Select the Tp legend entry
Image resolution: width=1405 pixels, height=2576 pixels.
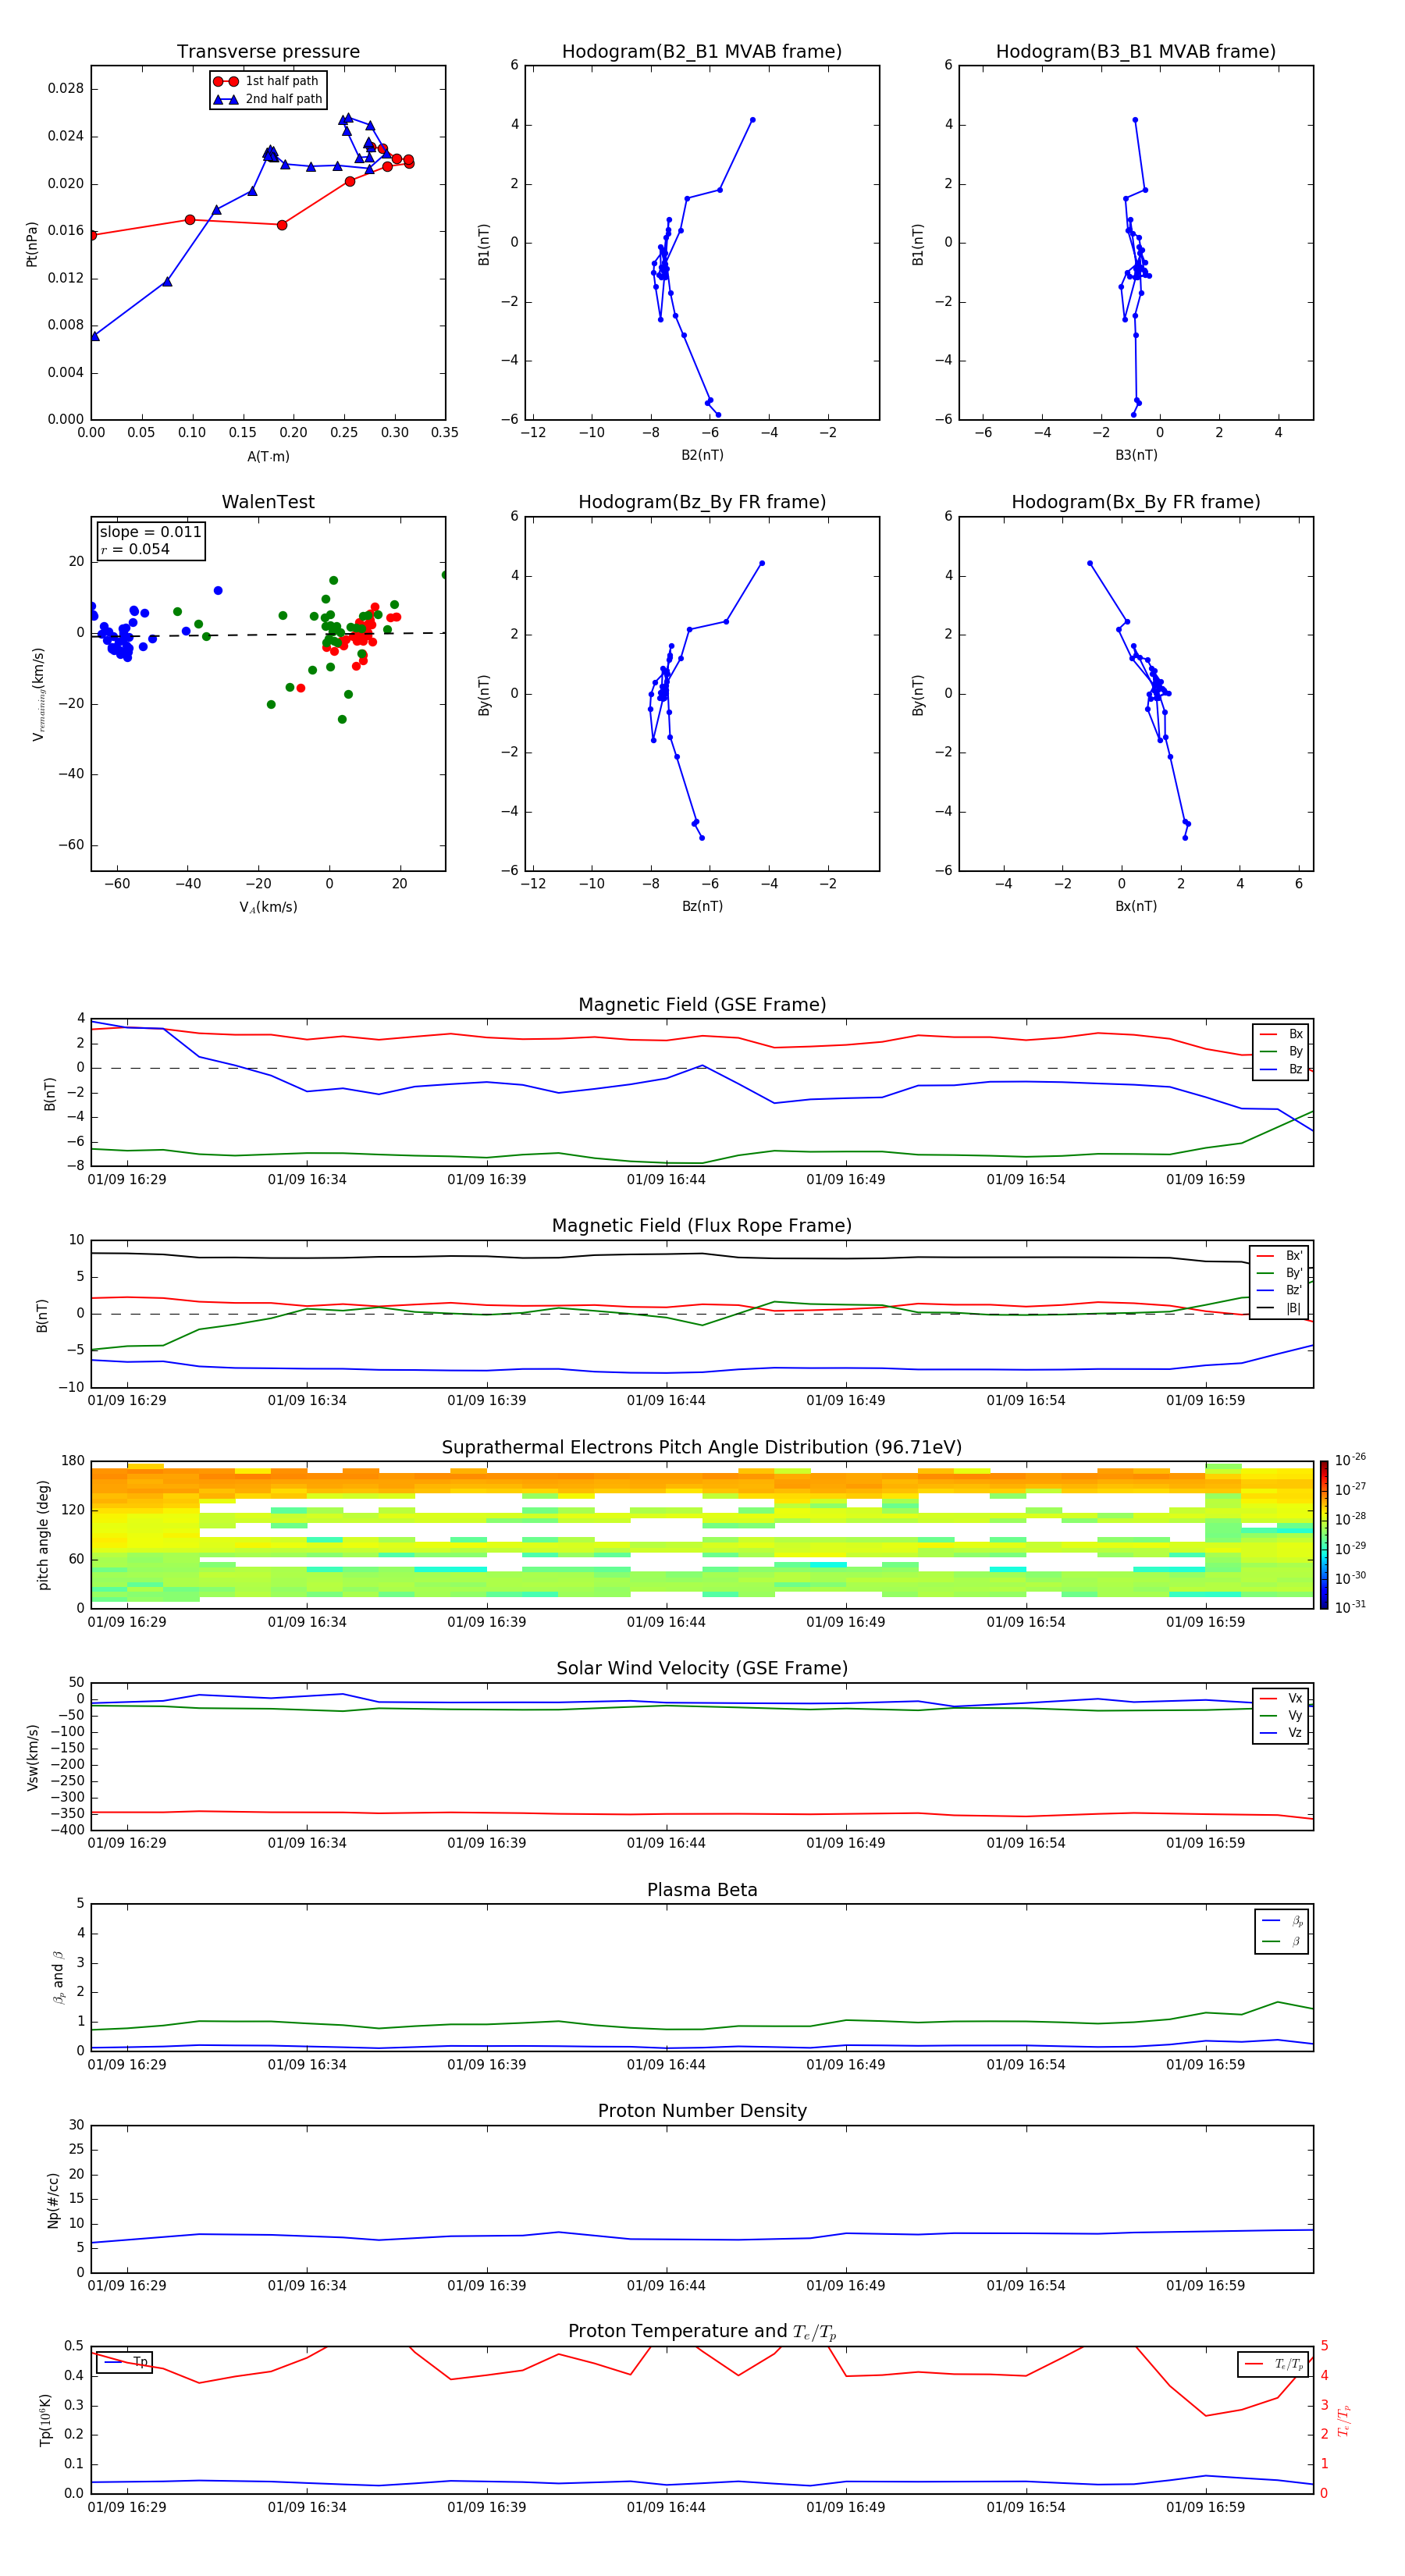coord(125,2363)
